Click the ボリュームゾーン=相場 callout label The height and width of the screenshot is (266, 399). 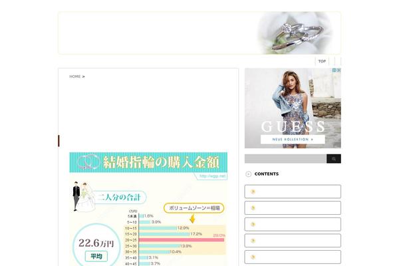pyautogui.click(x=194, y=208)
